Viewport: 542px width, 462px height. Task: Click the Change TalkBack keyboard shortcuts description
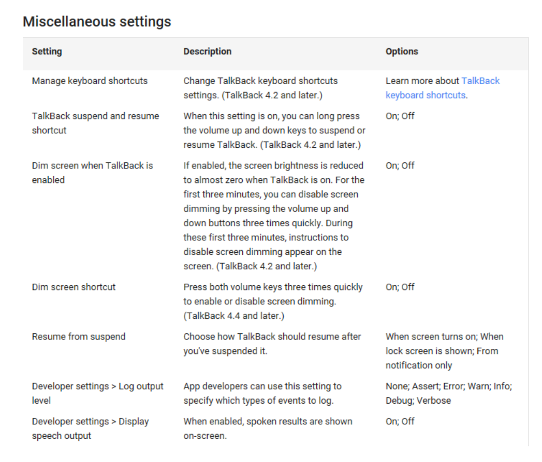(x=260, y=88)
